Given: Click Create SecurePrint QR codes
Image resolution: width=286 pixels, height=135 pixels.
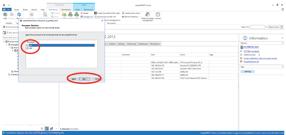Looking at the screenshot, I should pos(107,13).
